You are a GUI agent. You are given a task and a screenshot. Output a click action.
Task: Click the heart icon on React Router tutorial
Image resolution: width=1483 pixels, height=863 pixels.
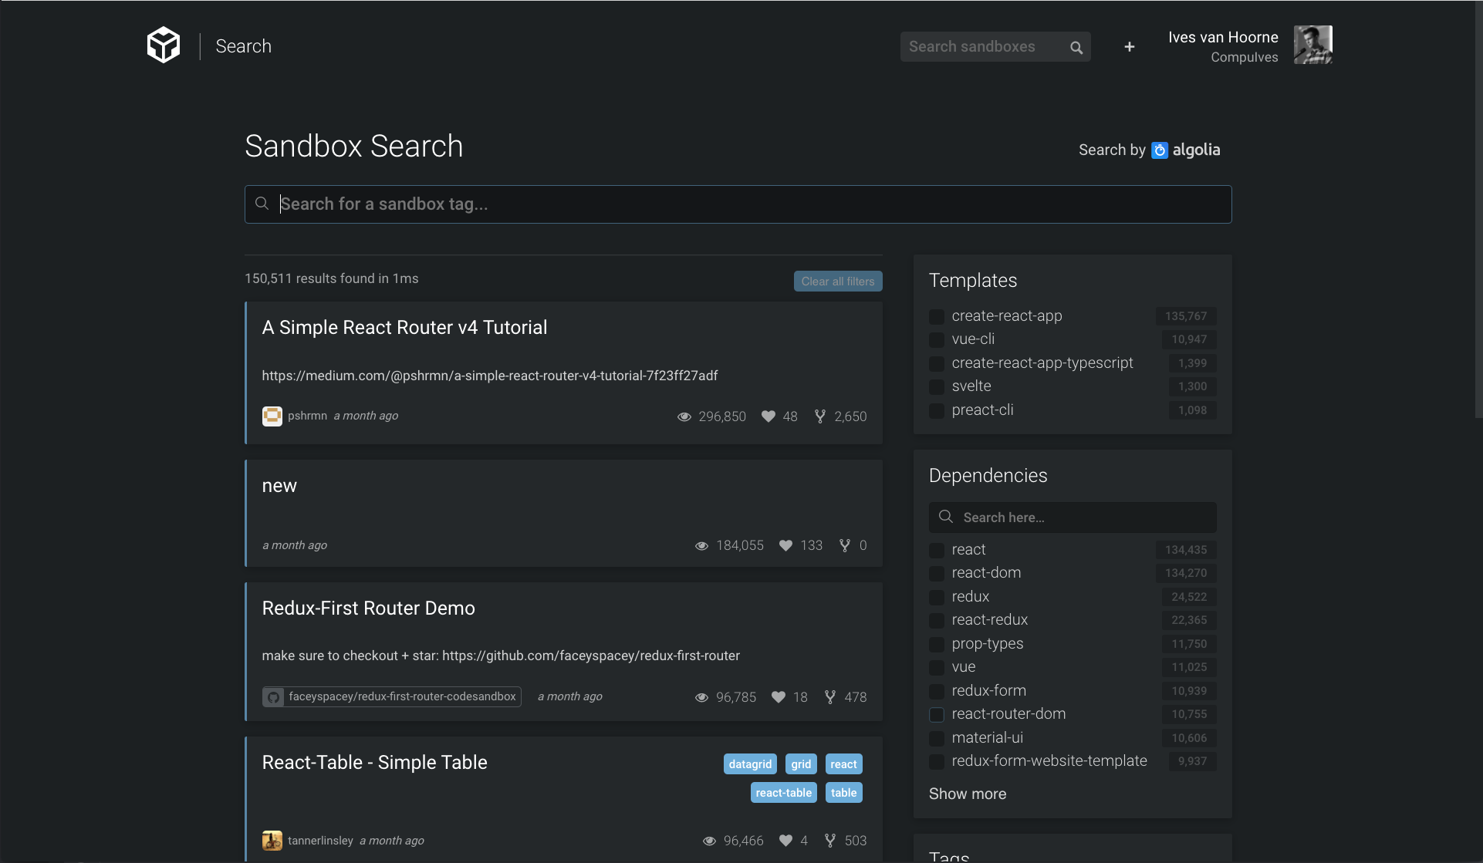coord(768,416)
